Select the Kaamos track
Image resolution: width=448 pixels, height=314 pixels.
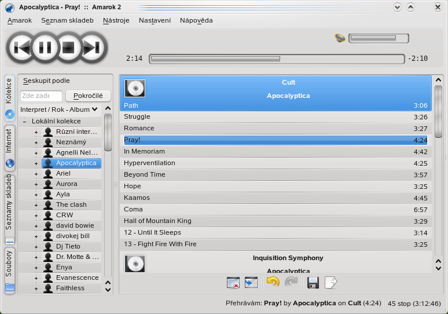click(x=276, y=198)
